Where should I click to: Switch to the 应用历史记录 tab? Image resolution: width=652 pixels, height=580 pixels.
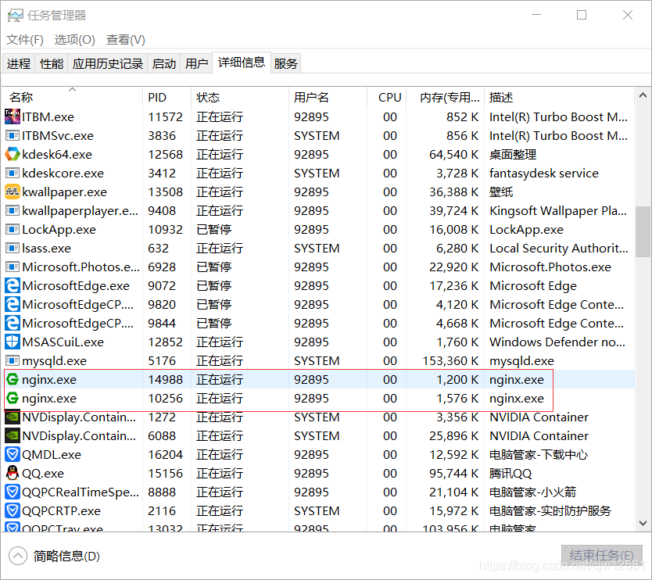(108, 63)
